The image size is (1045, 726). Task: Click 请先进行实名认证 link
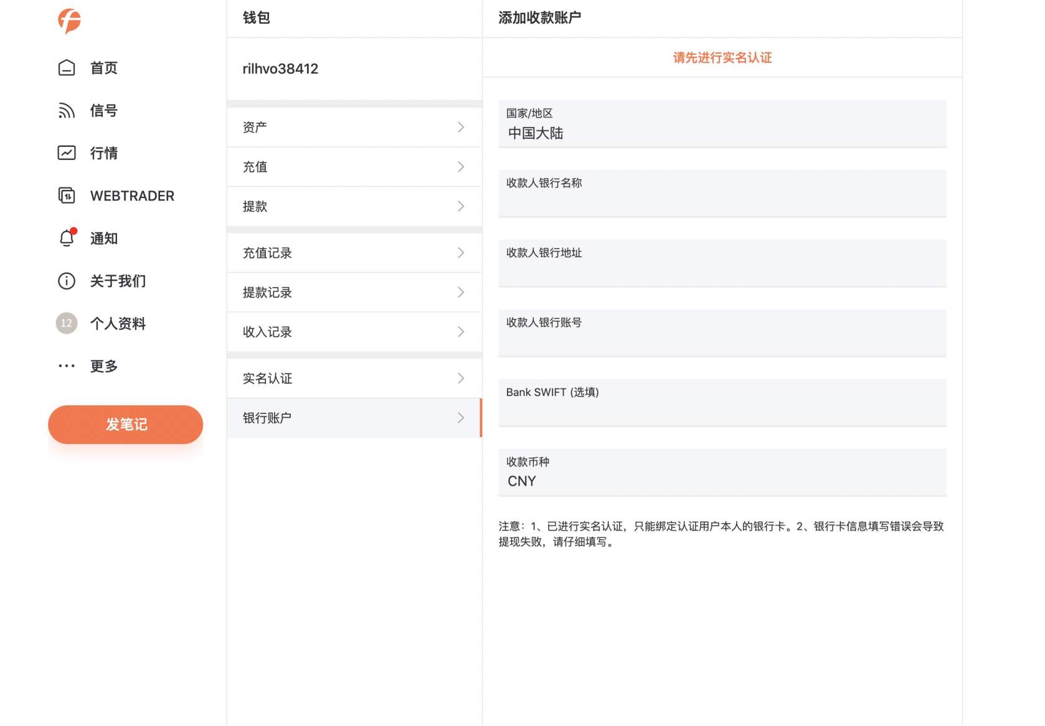tap(722, 58)
